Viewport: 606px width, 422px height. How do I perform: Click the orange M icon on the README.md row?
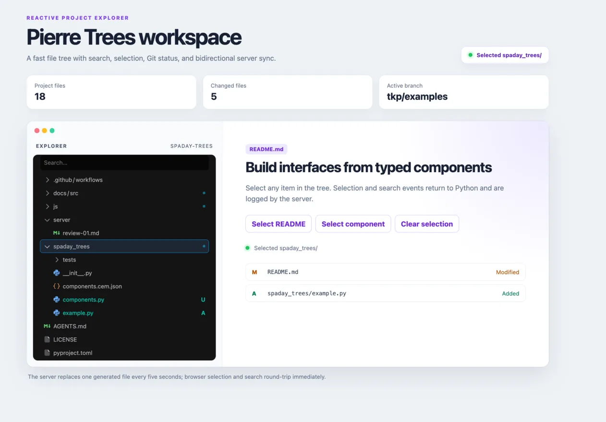[255, 272]
